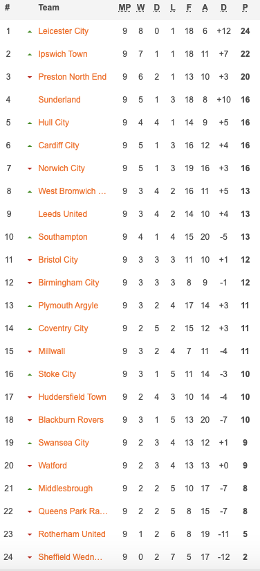Open the Sunderland team link
The width and height of the screenshot is (260, 571).
click(59, 100)
